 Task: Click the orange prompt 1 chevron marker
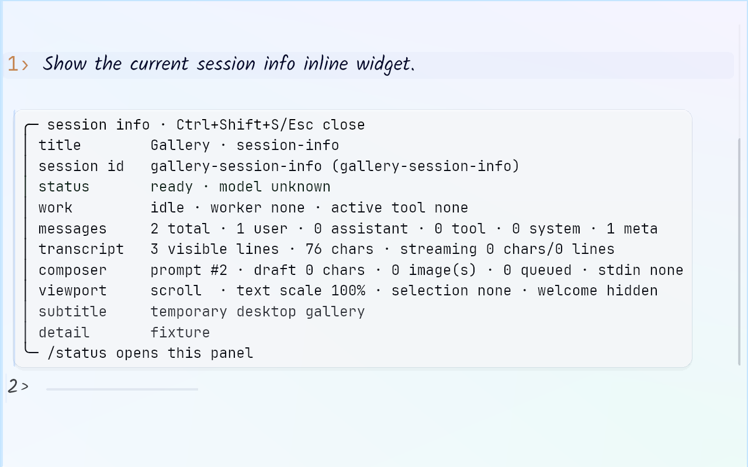tap(18, 64)
